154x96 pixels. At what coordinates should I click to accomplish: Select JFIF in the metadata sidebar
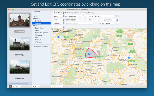[x=35, y=16]
